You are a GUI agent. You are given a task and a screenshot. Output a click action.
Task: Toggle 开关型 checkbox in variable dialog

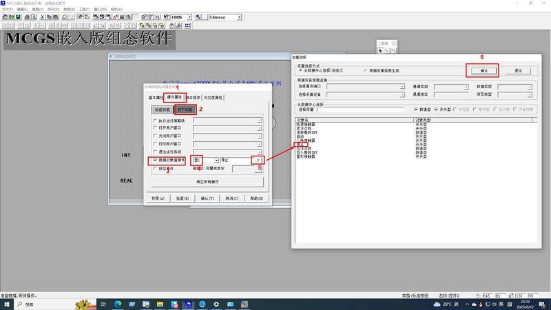pos(436,110)
